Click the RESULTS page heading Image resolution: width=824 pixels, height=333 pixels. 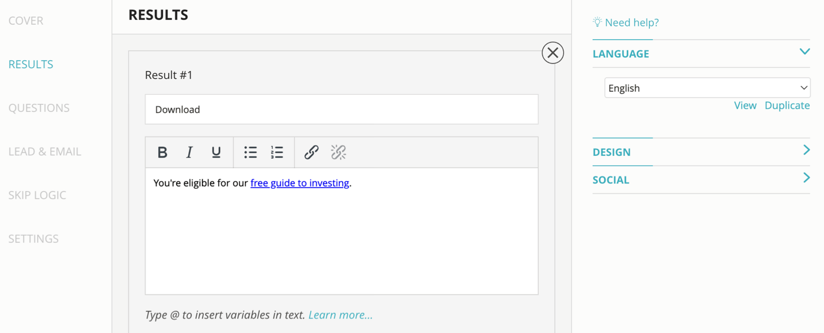pos(158,15)
